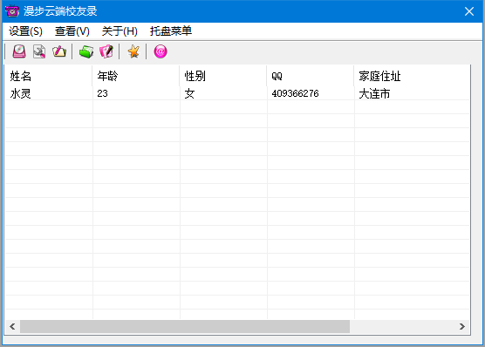The height and width of the screenshot is (347, 485).
Task: Click the horizontal scrollbar thumb
Action: point(185,327)
